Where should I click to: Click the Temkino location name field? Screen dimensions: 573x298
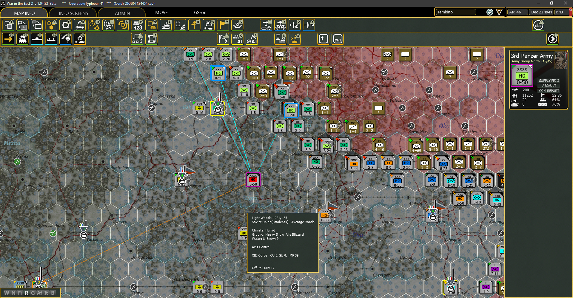(456, 12)
